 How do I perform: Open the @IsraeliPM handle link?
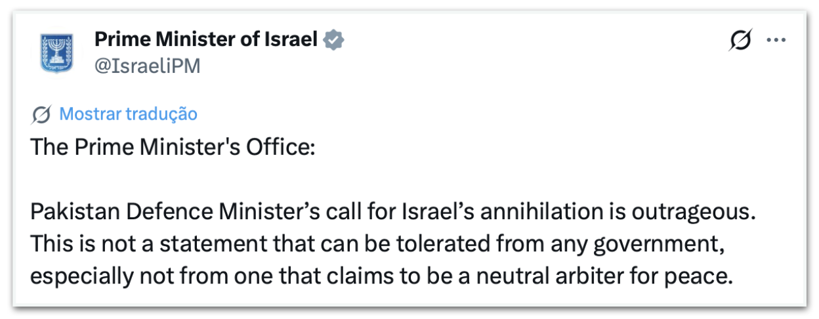[147, 66]
